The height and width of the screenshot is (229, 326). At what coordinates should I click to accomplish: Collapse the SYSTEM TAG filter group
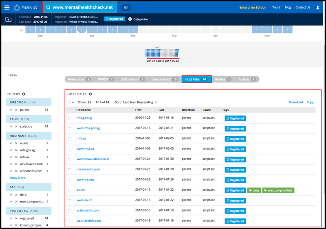pyautogui.click(x=29, y=211)
